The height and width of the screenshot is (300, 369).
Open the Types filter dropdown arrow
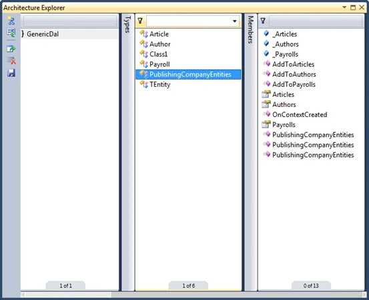click(x=235, y=21)
